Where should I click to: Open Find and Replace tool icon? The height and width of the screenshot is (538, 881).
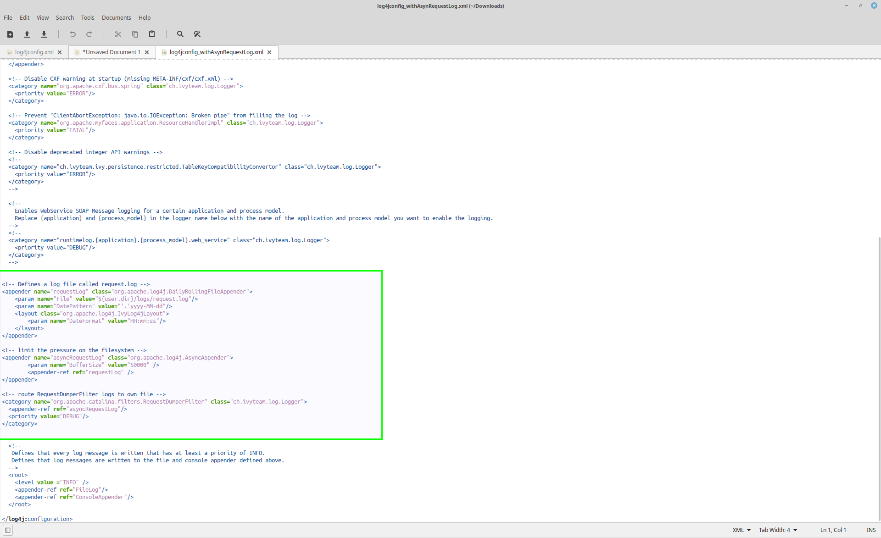[x=197, y=34]
